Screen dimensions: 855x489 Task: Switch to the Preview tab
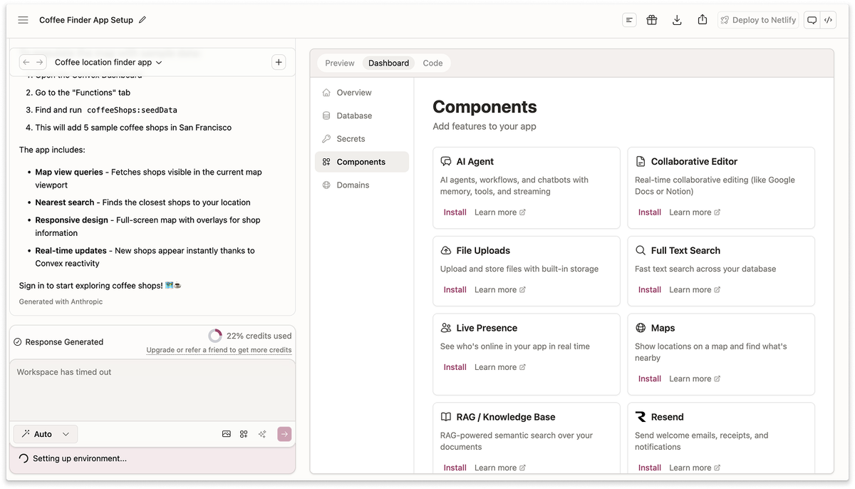pos(340,63)
